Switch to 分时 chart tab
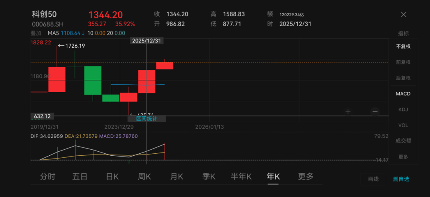This screenshot has width=430, height=197. tap(48, 177)
